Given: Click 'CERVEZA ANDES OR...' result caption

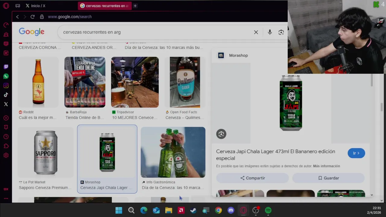Looking at the screenshot, I should 94,47.
